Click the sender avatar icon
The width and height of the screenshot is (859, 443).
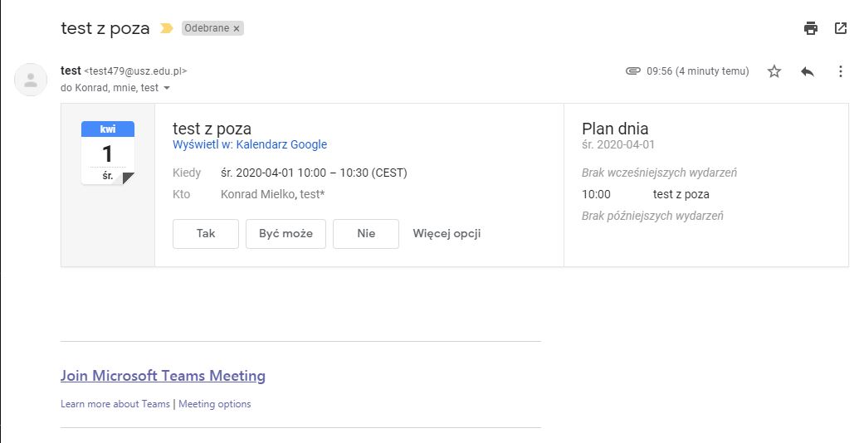(31, 80)
